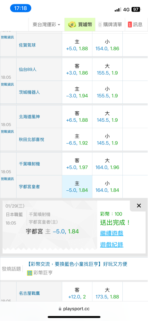Click the lock icon beside playsport.cc

(x=60, y=309)
